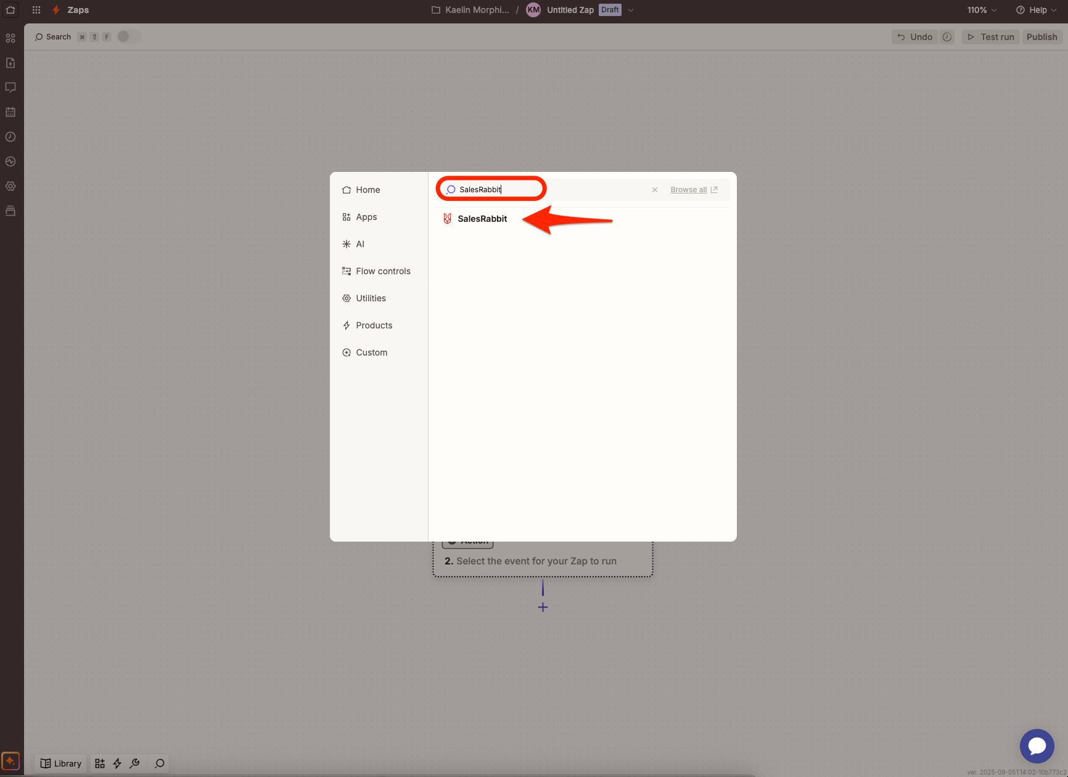Open the Zap history clock icon

10,137
